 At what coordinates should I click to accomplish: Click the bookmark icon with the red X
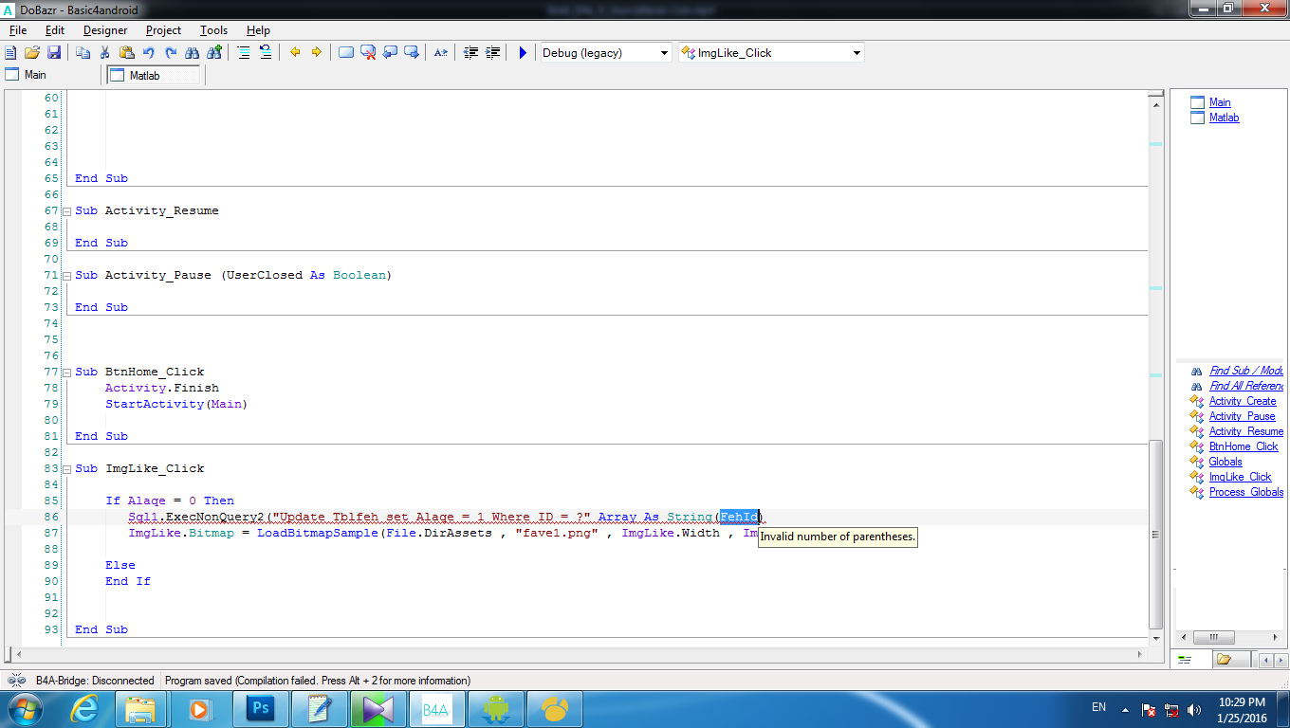(x=368, y=53)
